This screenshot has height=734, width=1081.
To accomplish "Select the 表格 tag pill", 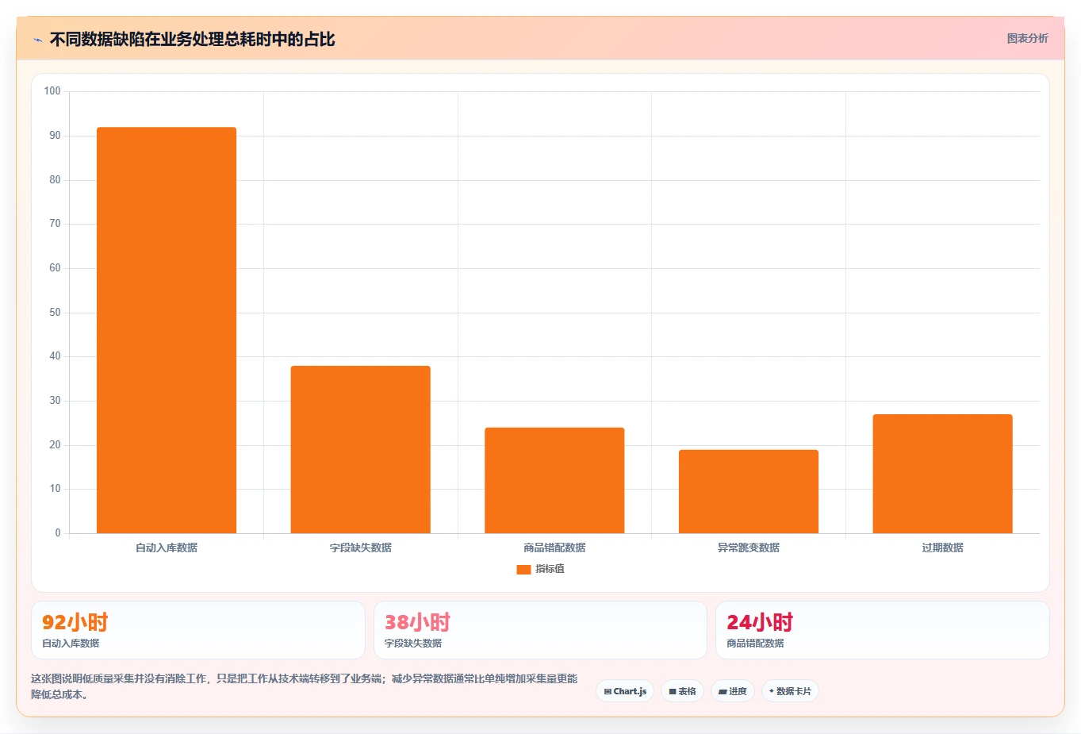I will coord(682,691).
